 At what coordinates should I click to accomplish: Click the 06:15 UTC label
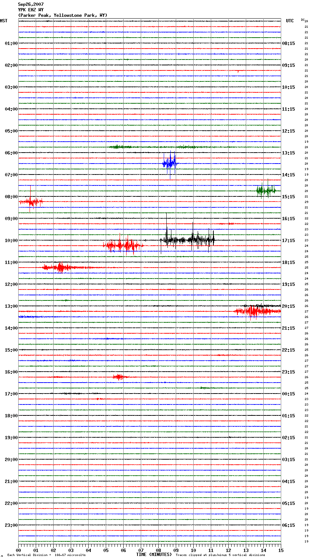pyautogui.click(x=288, y=525)
